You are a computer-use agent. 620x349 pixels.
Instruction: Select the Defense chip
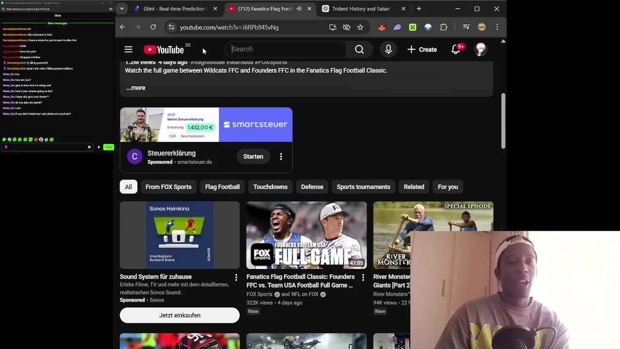coord(312,187)
